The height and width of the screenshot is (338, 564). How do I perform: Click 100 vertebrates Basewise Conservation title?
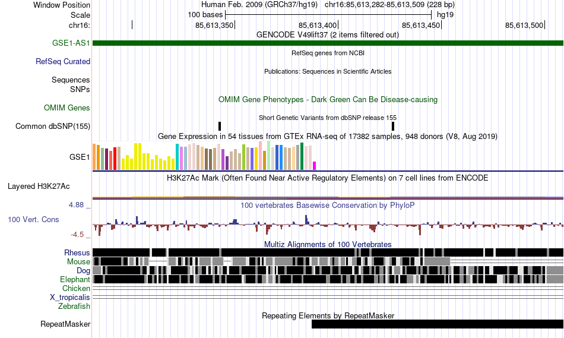pyautogui.click(x=327, y=206)
